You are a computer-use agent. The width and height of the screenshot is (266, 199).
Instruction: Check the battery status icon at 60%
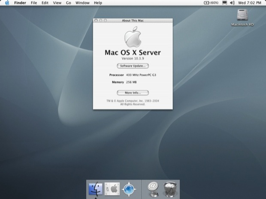coord(211,3)
